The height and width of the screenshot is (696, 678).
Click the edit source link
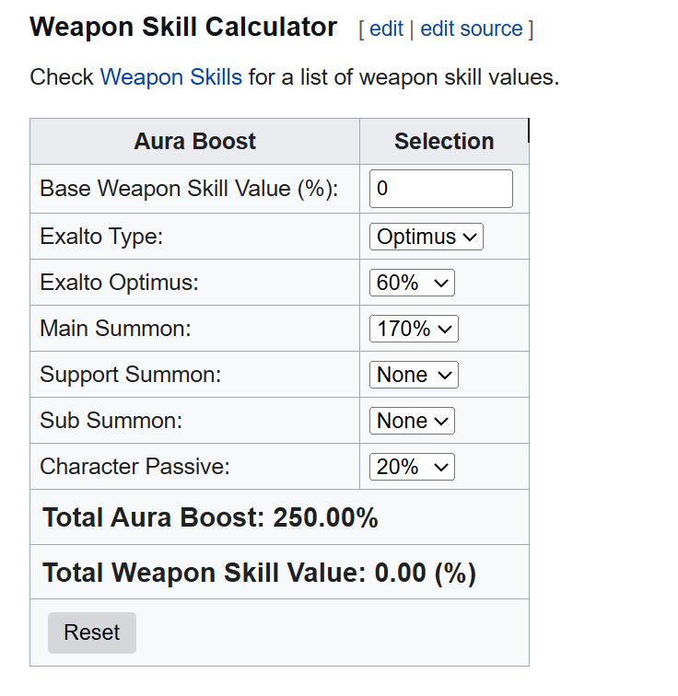click(472, 29)
